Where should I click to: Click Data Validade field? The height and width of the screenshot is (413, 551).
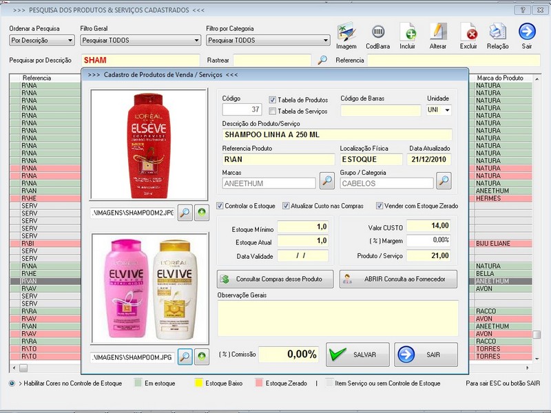point(303,255)
